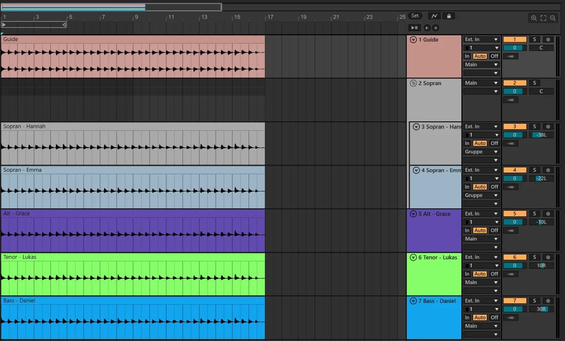This screenshot has height=341, width=565.
Task: Solo the Guide track
Action: pyautogui.click(x=534, y=40)
